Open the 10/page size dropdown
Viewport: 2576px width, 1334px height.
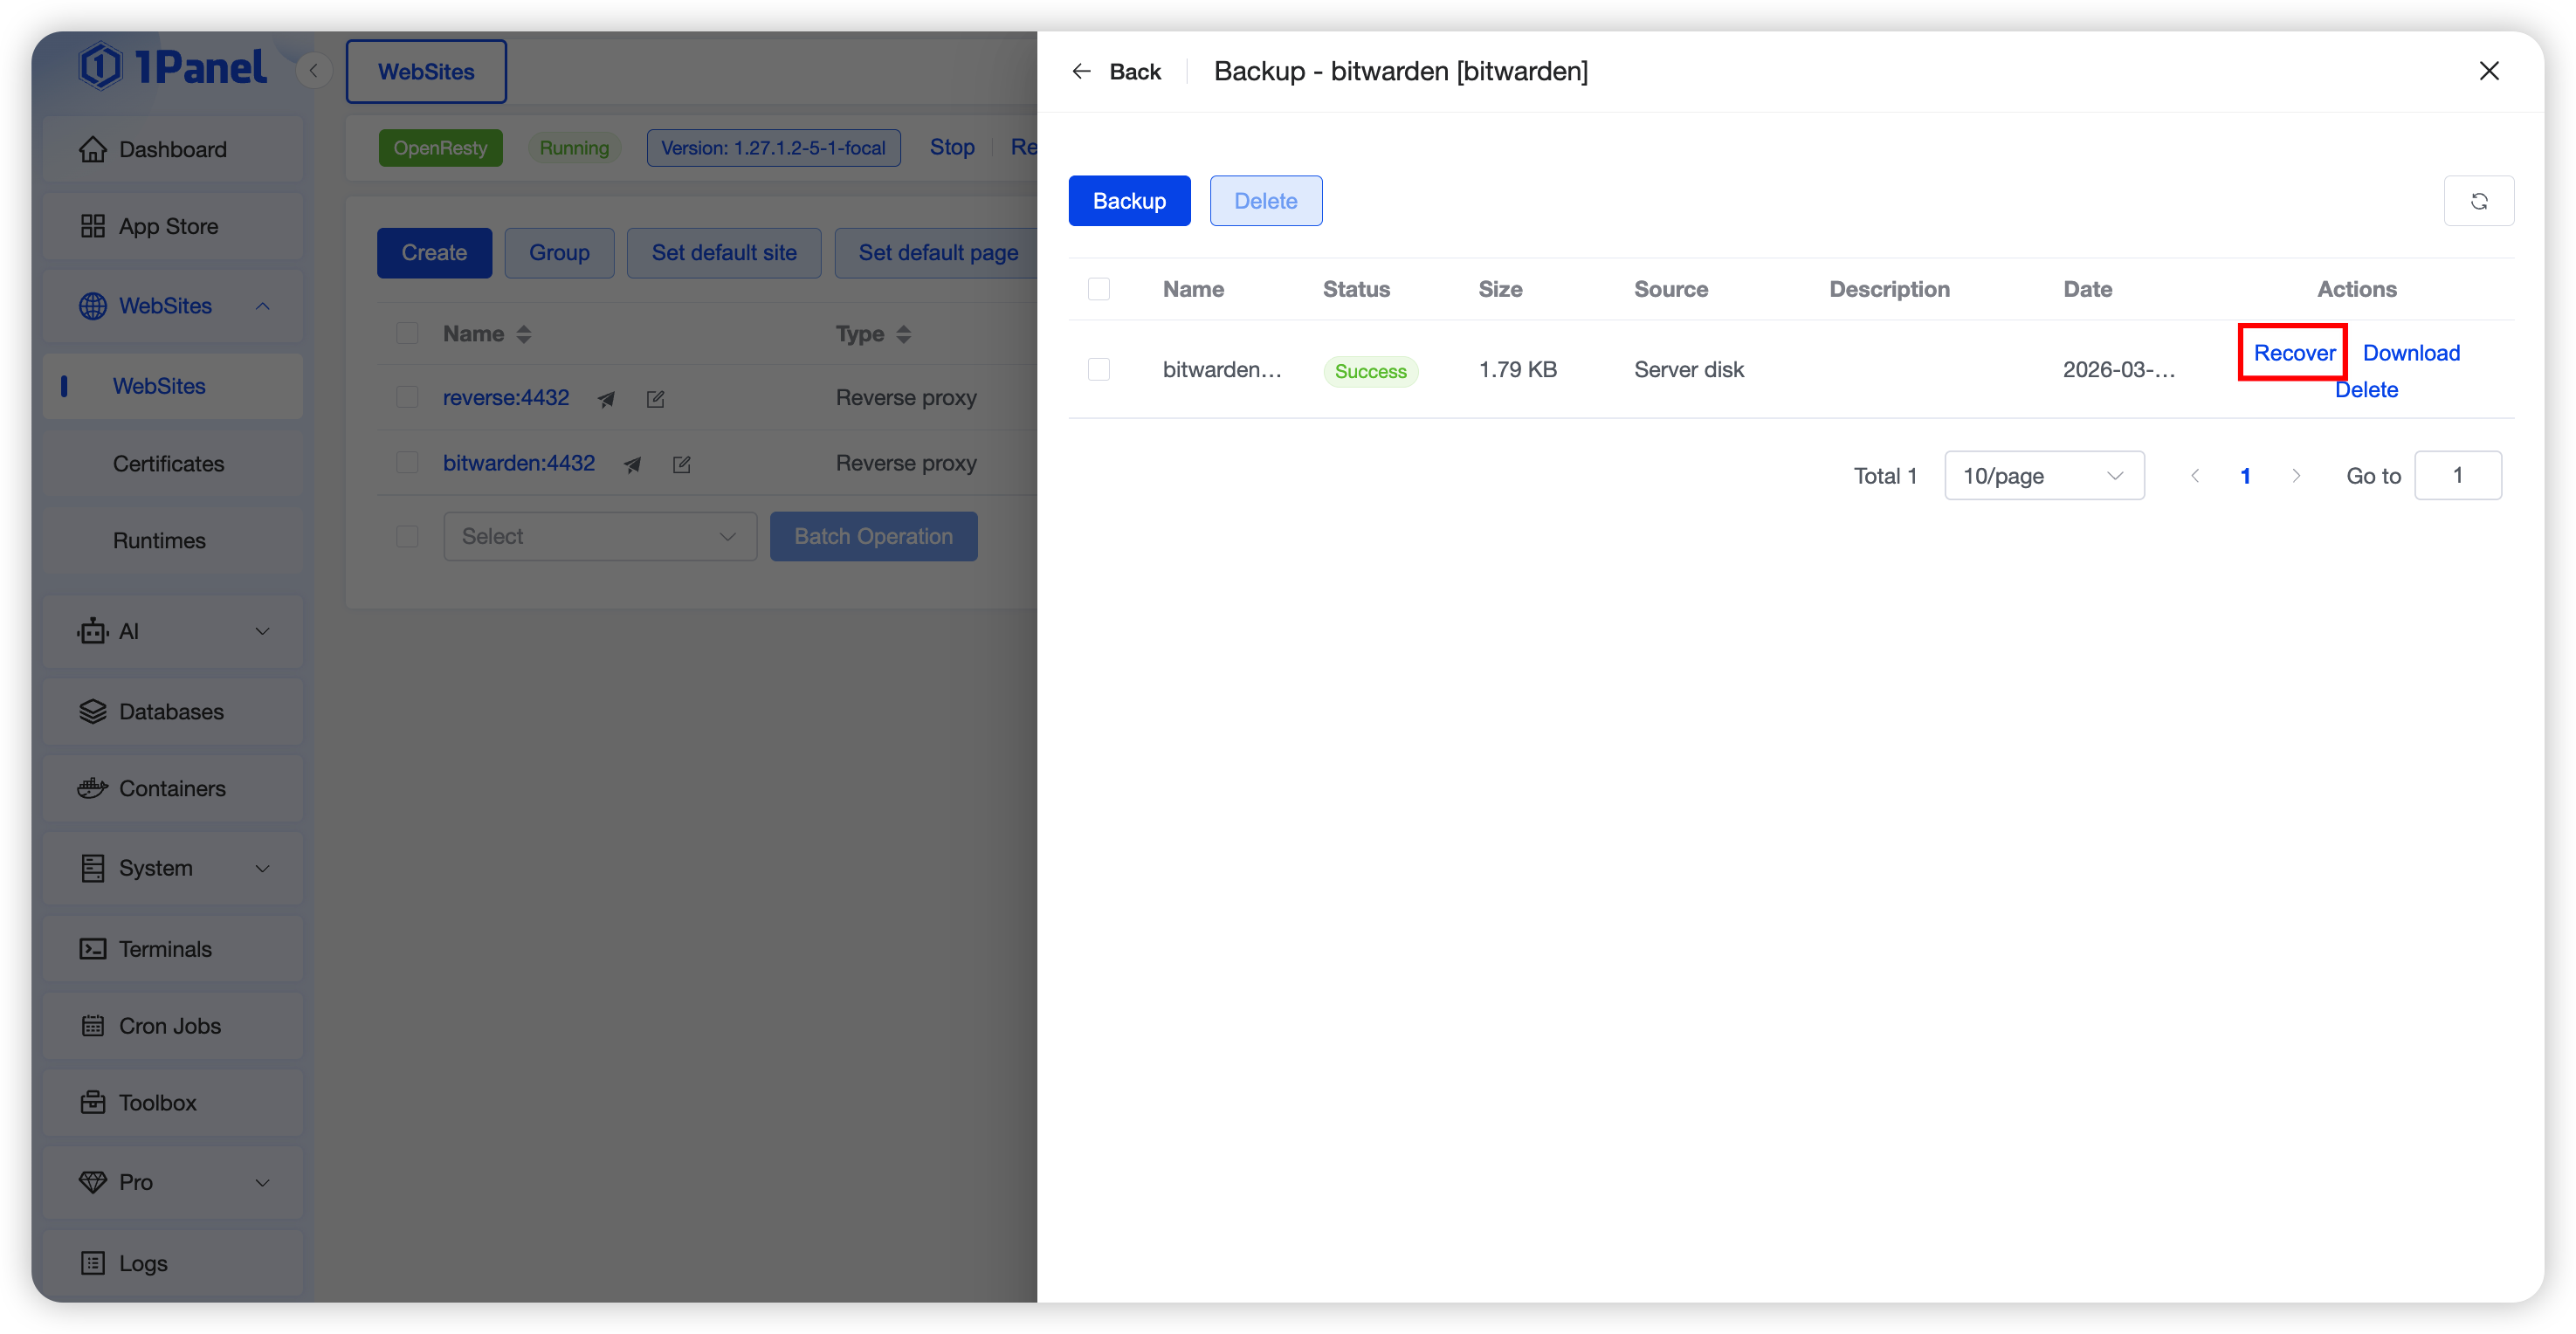pyautogui.click(x=2043, y=475)
